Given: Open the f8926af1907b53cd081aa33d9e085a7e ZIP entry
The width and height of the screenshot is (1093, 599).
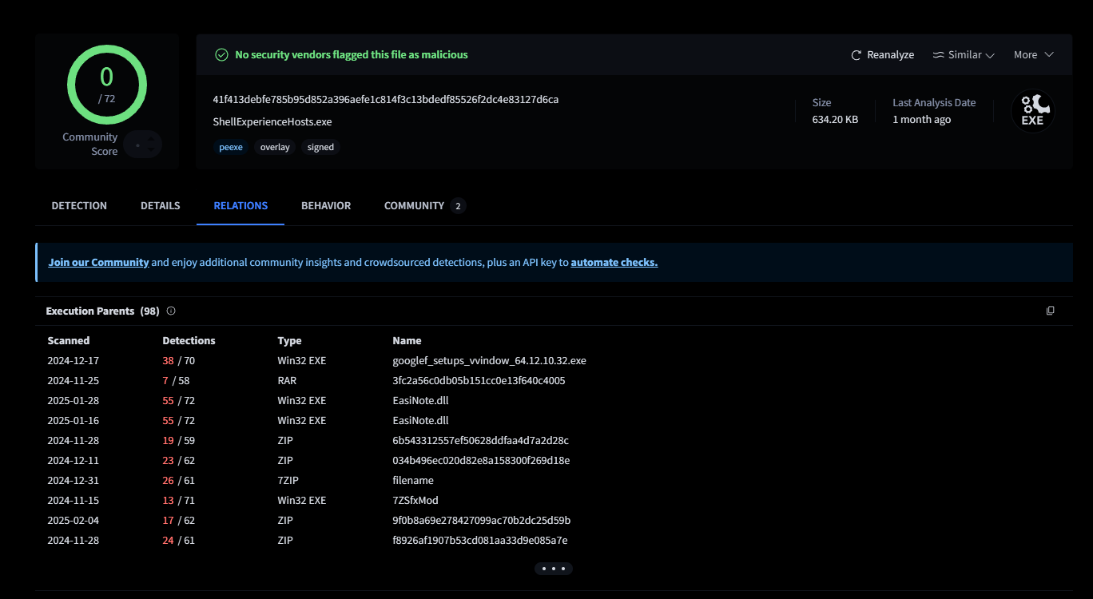Looking at the screenshot, I should (480, 541).
